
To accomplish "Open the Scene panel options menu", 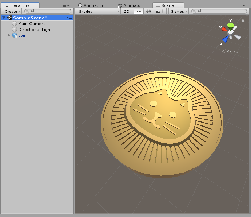I will (246, 6).
